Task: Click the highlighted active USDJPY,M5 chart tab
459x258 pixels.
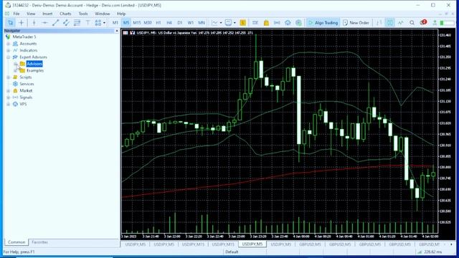Action: click(x=252, y=244)
